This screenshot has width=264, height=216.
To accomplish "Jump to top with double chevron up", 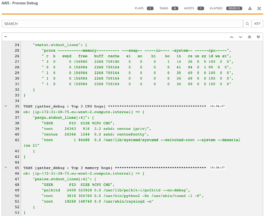I will [249, 37].
